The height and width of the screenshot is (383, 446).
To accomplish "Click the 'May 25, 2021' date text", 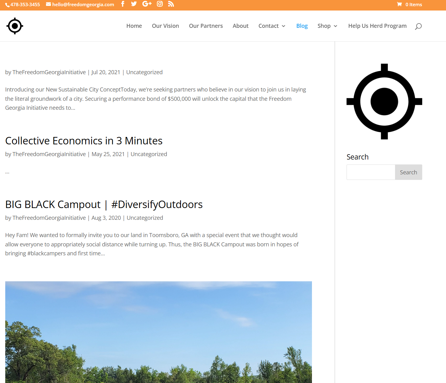I will (x=108, y=154).
